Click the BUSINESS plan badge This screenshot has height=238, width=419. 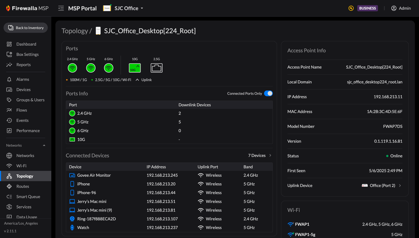click(368, 8)
